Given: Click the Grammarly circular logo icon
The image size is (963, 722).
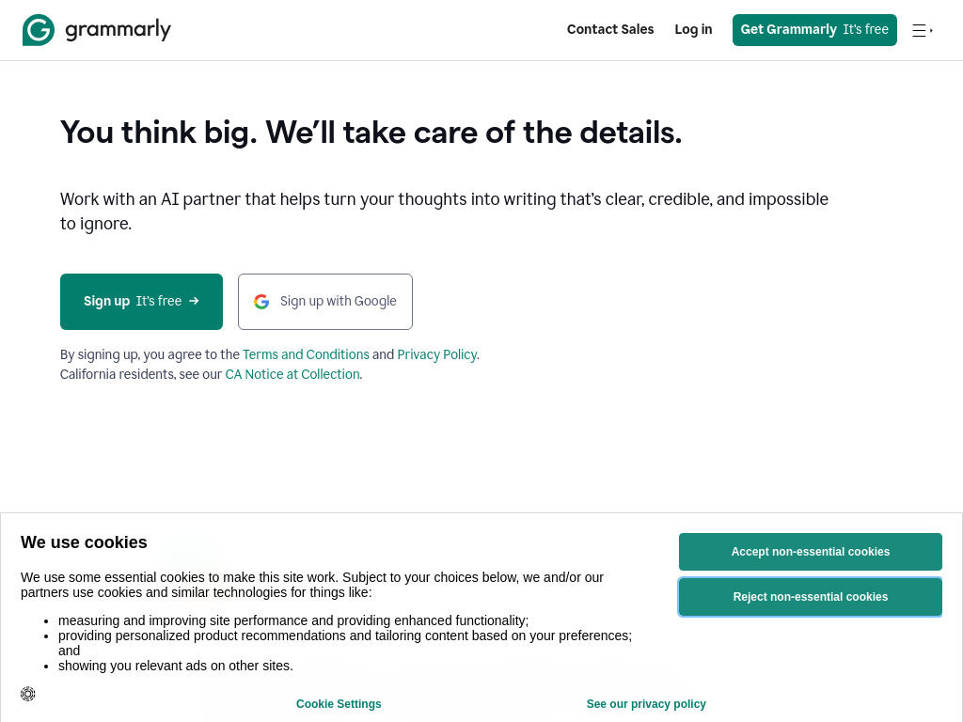Looking at the screenshot, I should point(39,29).
